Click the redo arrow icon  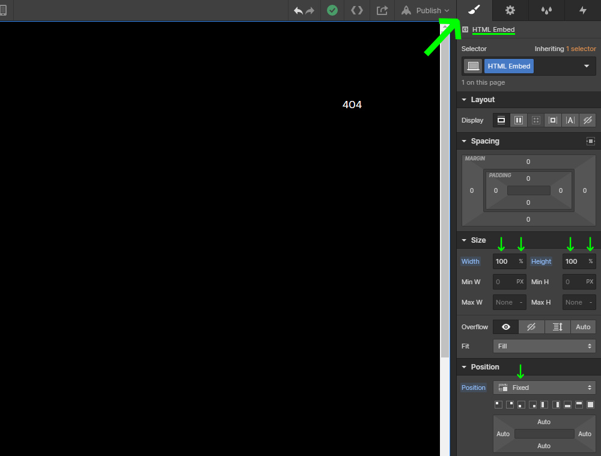pyautogui.click(x=310, y=10)
